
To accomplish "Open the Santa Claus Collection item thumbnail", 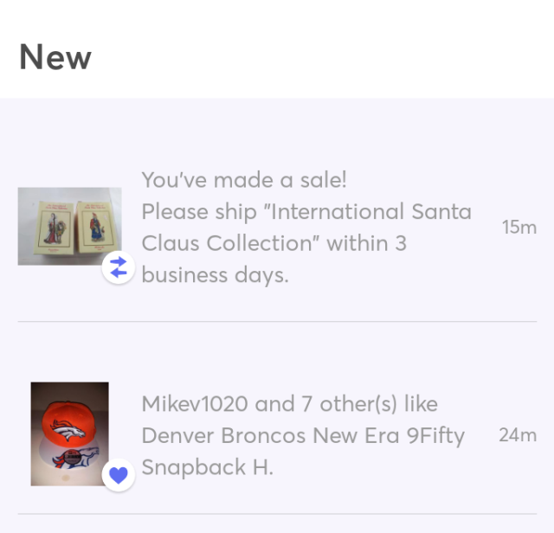I will (70, 227).
